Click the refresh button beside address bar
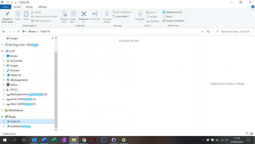This screenshot has height=144, width=255. coord(208,31)
